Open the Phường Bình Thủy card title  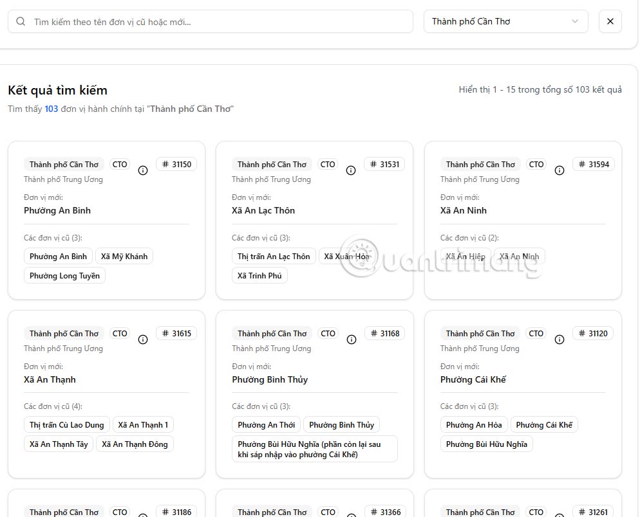coord(270,379)
